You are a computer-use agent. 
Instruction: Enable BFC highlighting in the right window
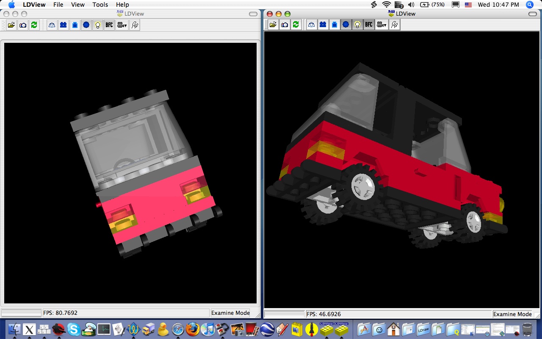368,24
